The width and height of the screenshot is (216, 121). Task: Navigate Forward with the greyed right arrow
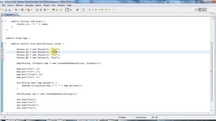coord(112,10)
